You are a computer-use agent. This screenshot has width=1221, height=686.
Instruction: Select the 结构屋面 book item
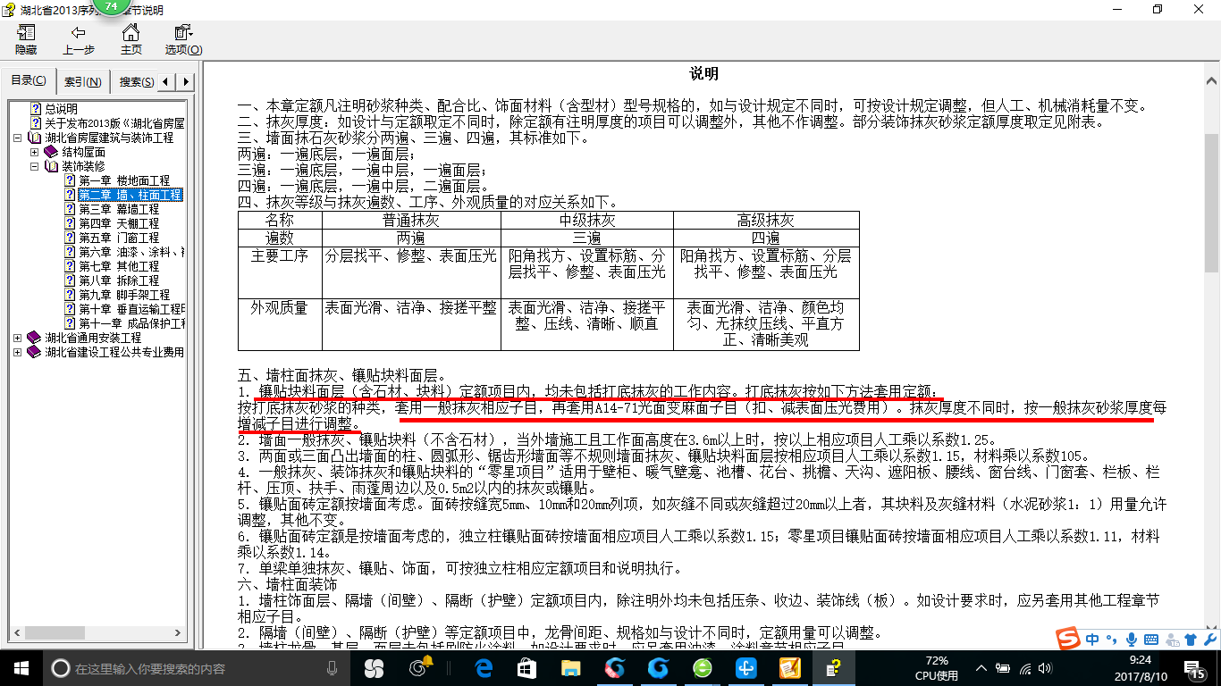pyautogui.click(x=83, y=152)
